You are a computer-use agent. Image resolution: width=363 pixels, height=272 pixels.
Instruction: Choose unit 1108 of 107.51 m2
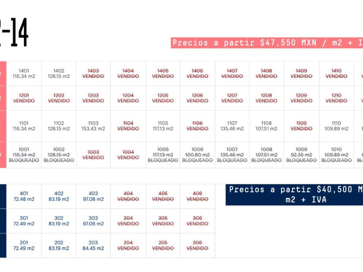(x=267, y=126)
